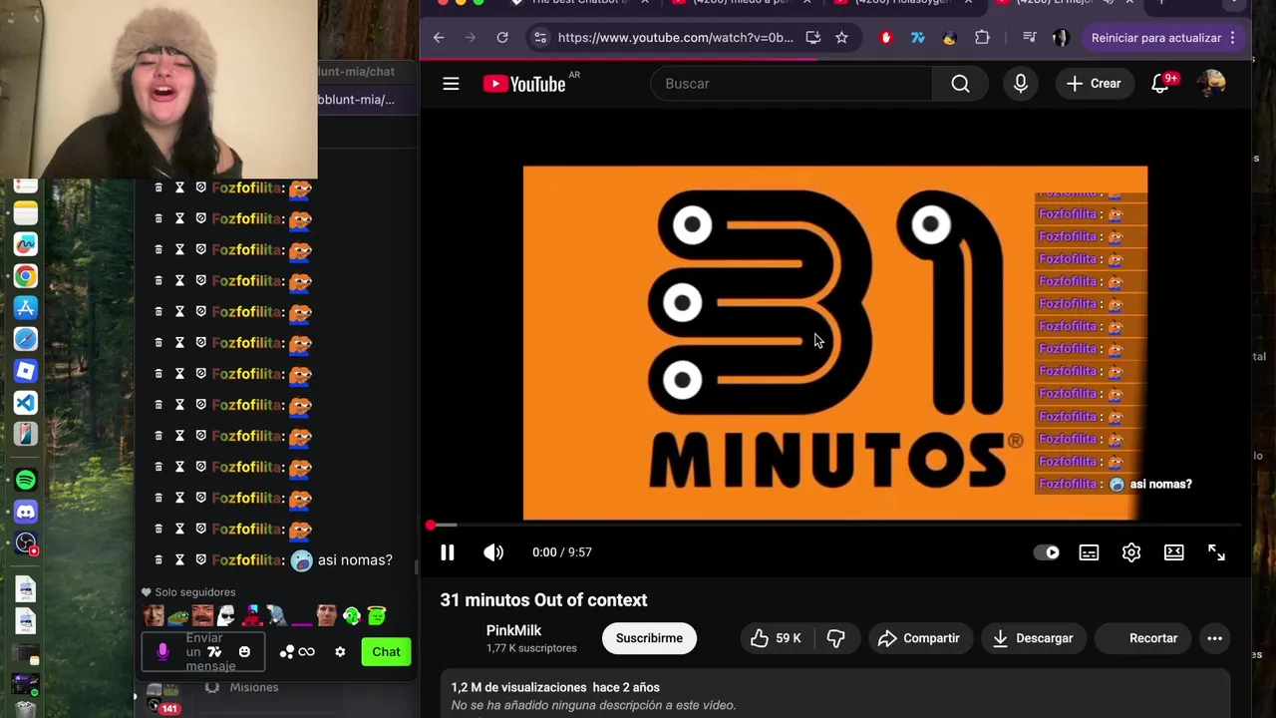This screenshot has height=718, width=1276.
Task: Open Chrome three-dot menu beside Reiniciar
Action: click(x=1233, y=38)
